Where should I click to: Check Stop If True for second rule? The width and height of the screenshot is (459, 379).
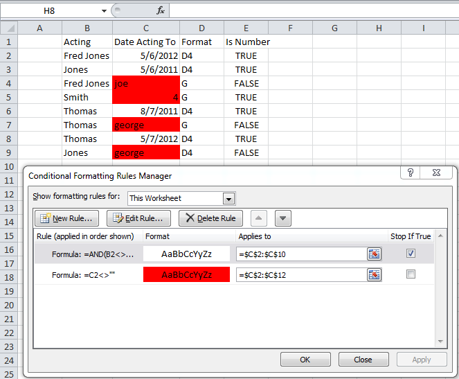coord(411,274)
